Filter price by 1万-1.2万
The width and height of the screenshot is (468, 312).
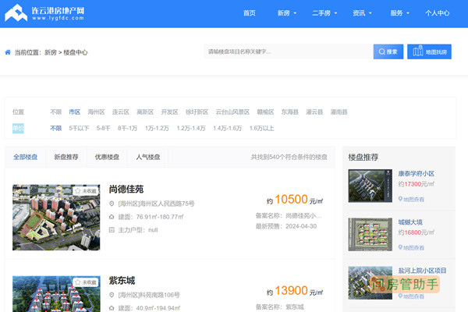pos(157,129)
